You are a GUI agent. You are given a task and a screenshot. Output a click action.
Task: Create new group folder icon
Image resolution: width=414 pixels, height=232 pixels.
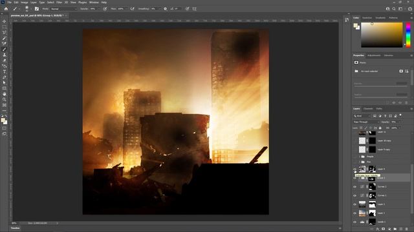395,229
